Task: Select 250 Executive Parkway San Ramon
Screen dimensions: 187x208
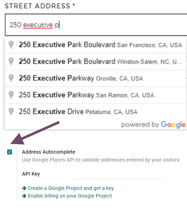Action: (x=86, y=95)
